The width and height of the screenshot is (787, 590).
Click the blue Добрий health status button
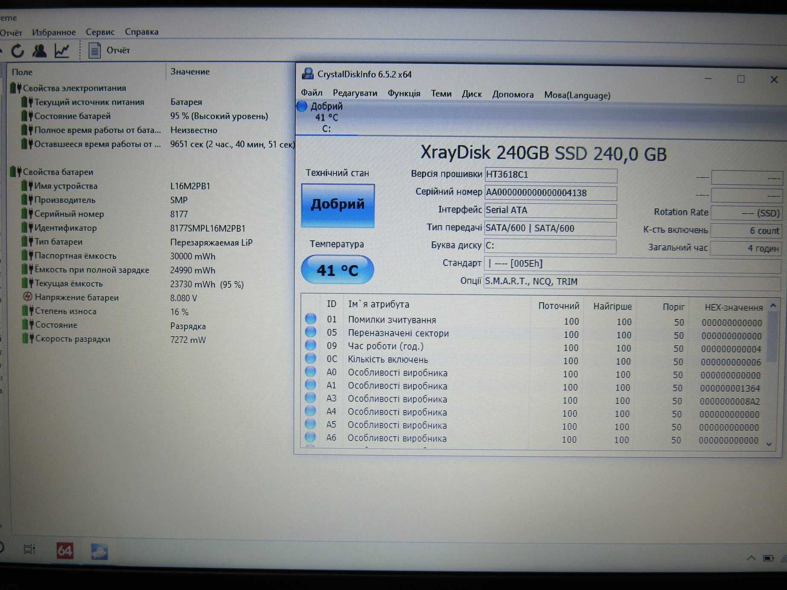pyautogui.click(x=338, y=205)
